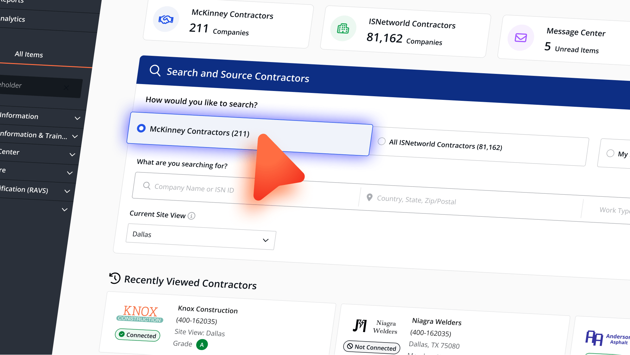Click 'Dallas, TX 75080' on Niagra card
Screen dimensions: 630x355
[x=434, y=345]
